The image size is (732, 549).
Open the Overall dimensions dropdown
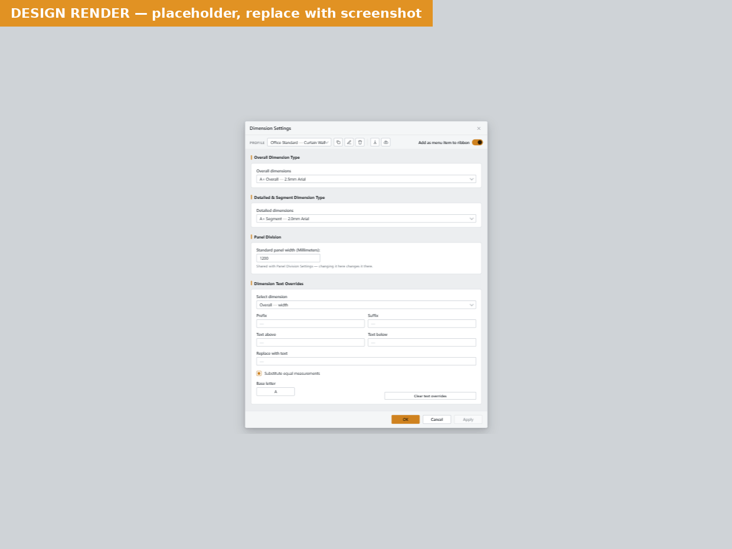[366, 179]
